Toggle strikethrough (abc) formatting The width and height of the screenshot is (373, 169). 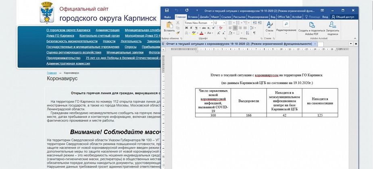click(204, 28)
